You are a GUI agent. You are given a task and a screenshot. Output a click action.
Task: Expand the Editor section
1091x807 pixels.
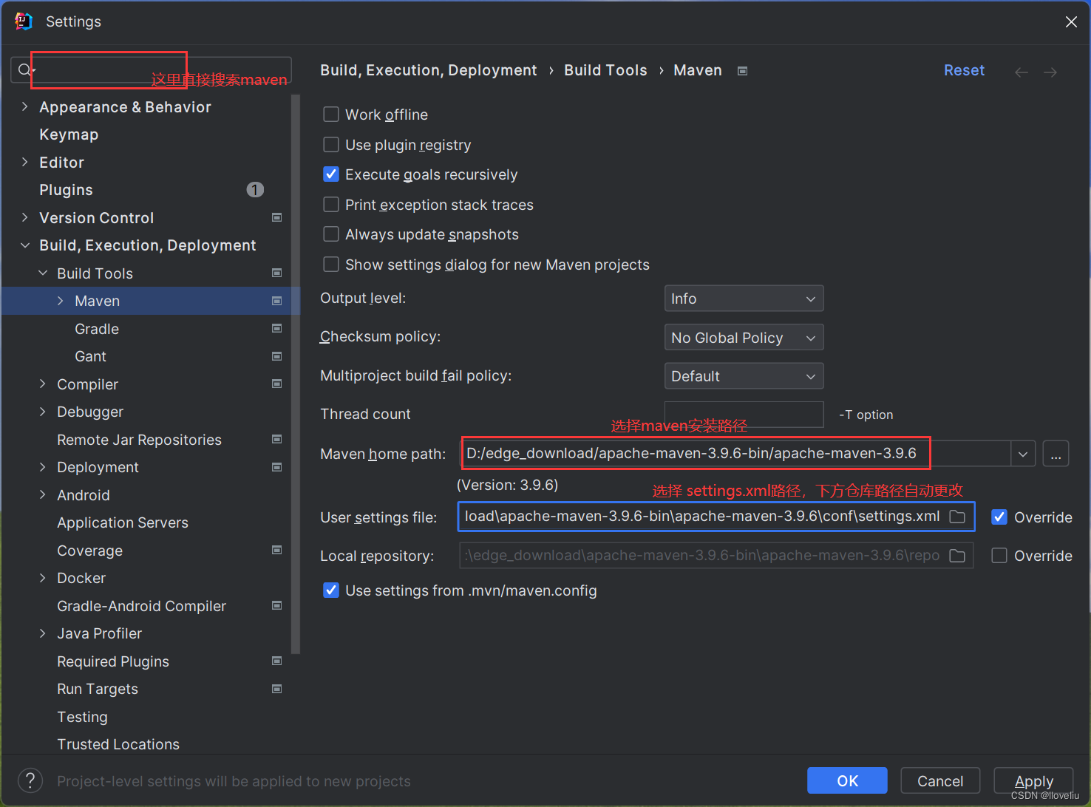pyautogui.click(x=25, y=162)
